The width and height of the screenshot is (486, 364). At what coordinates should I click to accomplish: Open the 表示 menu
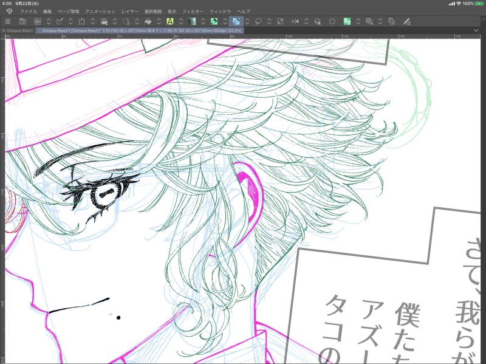tap(172, 12)
